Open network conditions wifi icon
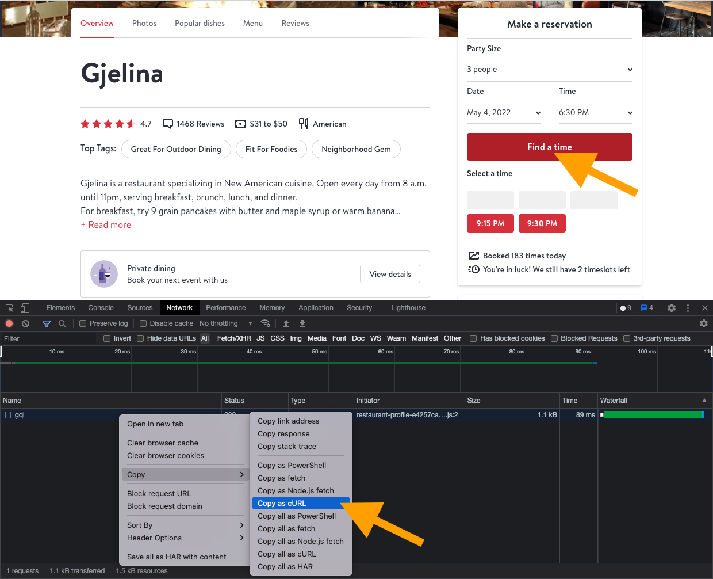Viewport: 713px width, 579px height. pos(265,323)
